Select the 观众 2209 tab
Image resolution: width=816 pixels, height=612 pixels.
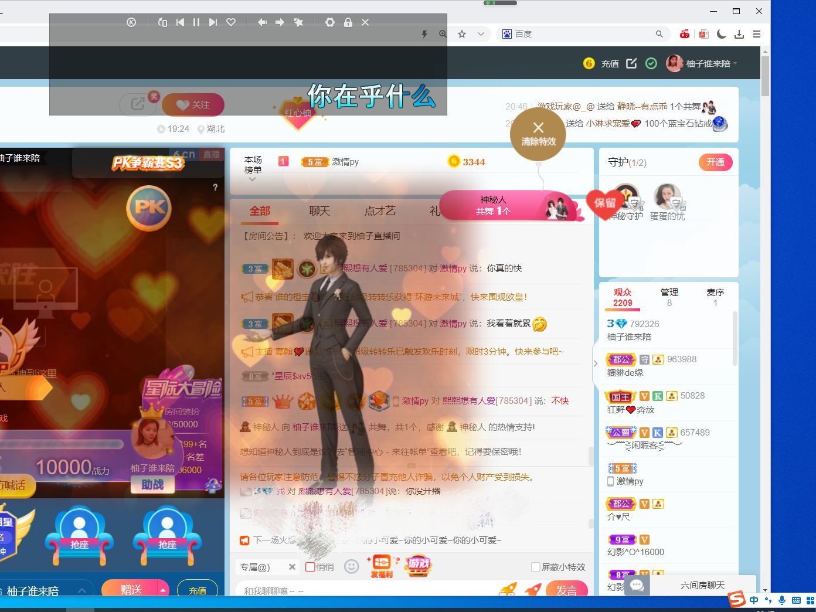(x=623, y=297)
